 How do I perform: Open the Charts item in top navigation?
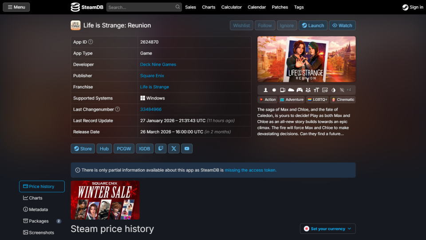209,7
